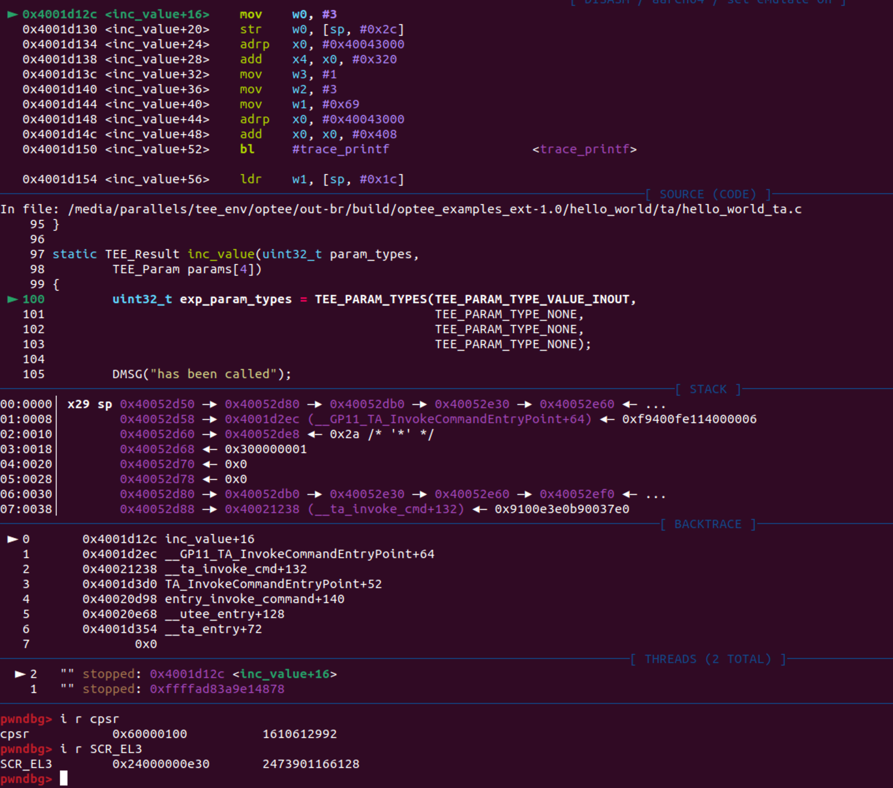This screenshot has width=893, height=788.
Task: Click <inc_value+24> adrp instruction
Action: click(213, 44)
